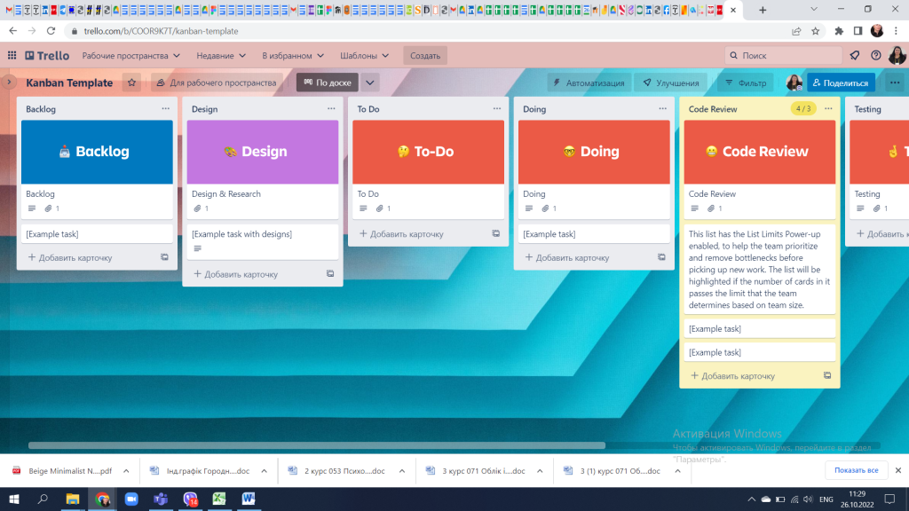The height and width of the screenshot is (511, 909).
Task: Open the Автоматизация menu
Action: [589, 83]
